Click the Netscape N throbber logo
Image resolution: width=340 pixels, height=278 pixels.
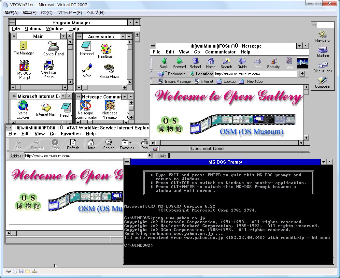[302, 63]
